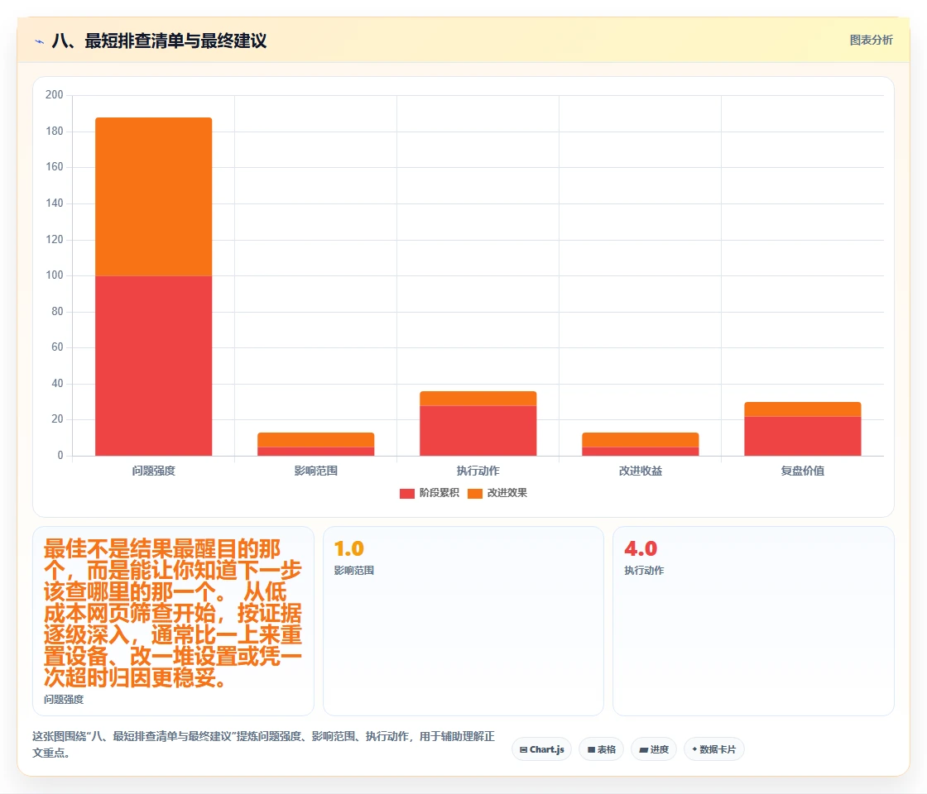This screenshot has height=794, width=927.
Task: Click the 八、最短排查清单与最终建议 heading
Action: click(160, 41)
